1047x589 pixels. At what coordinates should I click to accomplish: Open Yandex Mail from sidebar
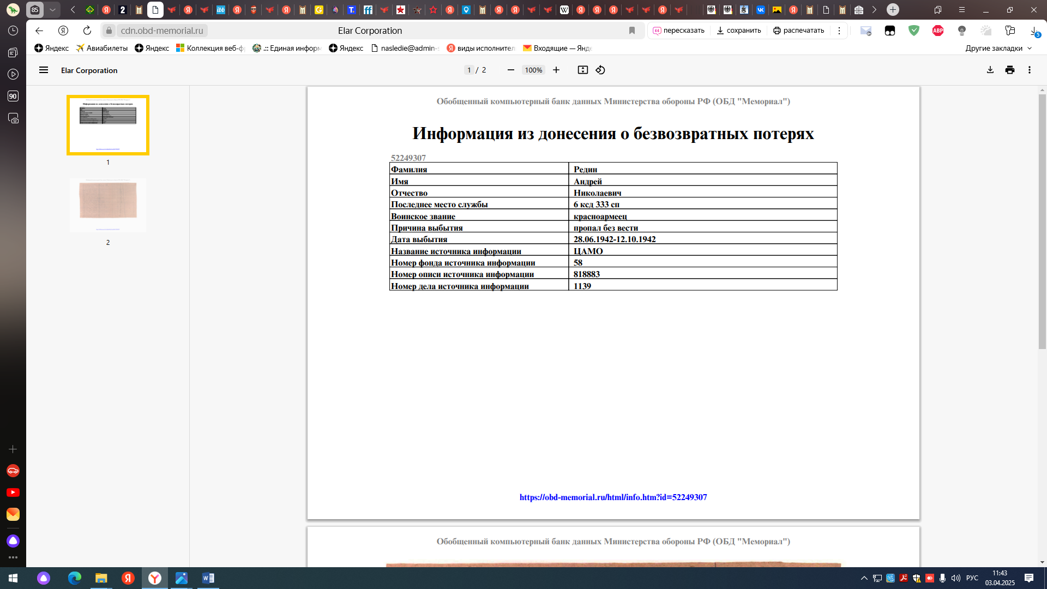click(13, 514)
